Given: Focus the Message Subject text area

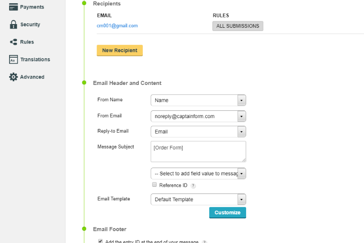Looking at the screenshot, I should pos(198,152).
